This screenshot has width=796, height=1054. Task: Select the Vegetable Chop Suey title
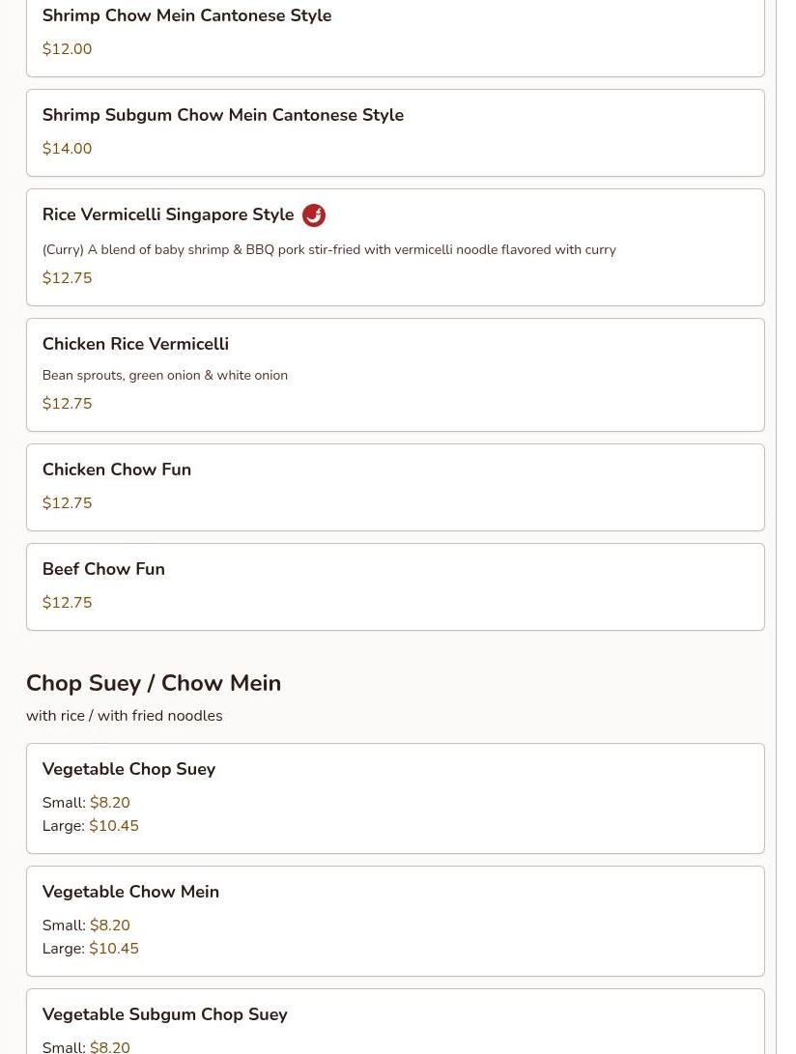click(129, 769)
